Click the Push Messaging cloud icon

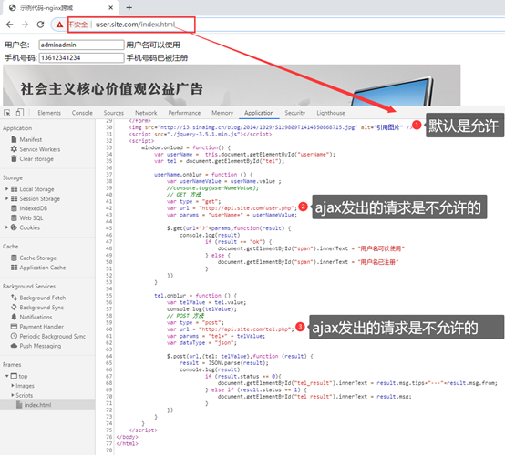point(14,346)
